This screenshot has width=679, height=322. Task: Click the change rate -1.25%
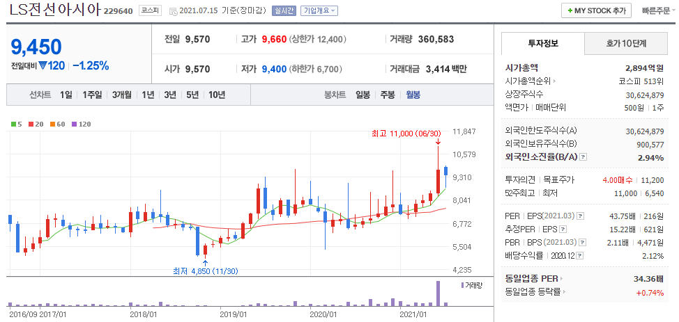click(91, 65)
